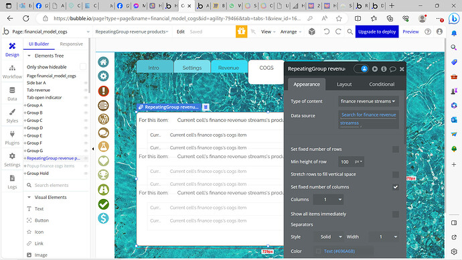
Task: Open the Workflow section in sidebar
Action: pos(12,72)
